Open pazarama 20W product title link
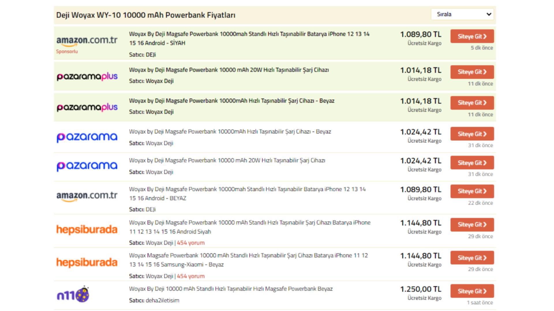The width and height of the screenshot is (554, 311). tap(227, 160)
